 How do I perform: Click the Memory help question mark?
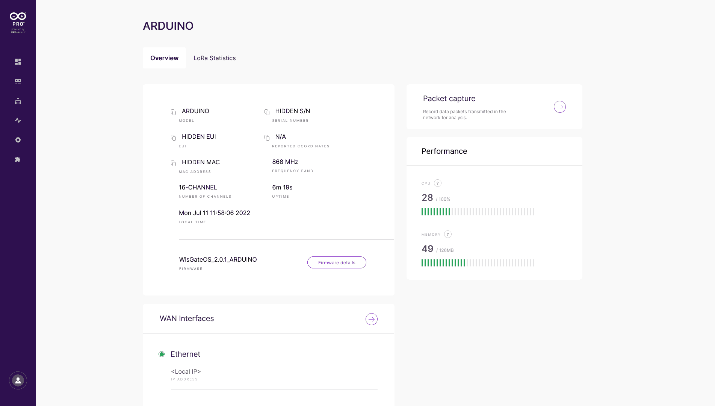pos(447,234)
